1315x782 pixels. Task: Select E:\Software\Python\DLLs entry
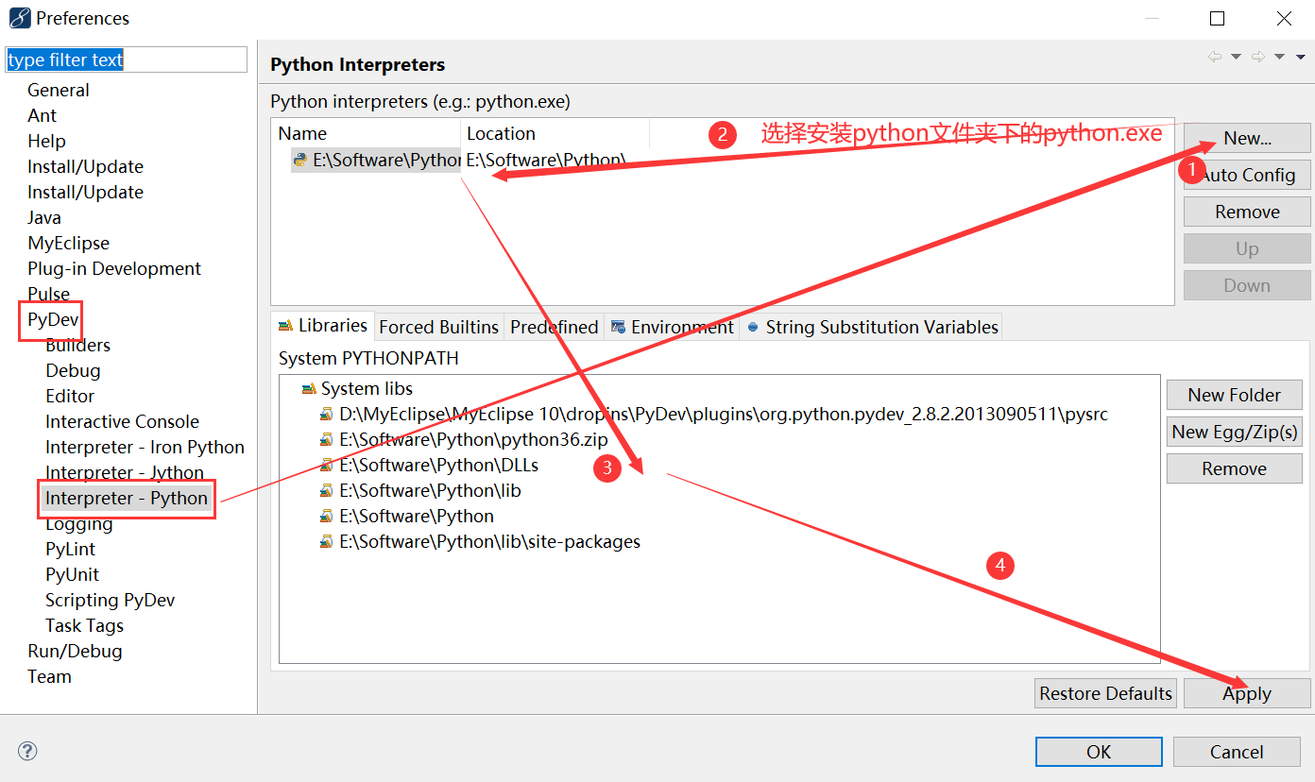click(438, 465)
